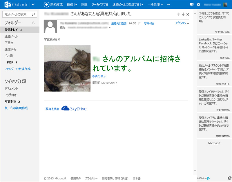Screen dimensions: 232x182
Task: Click 連絡先に追加 link
Action: point(119,23)
